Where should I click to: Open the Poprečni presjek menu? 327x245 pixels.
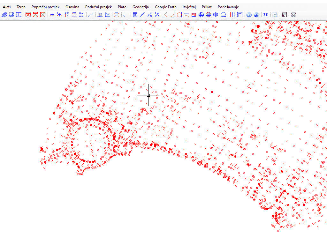(x=45, y=7)
